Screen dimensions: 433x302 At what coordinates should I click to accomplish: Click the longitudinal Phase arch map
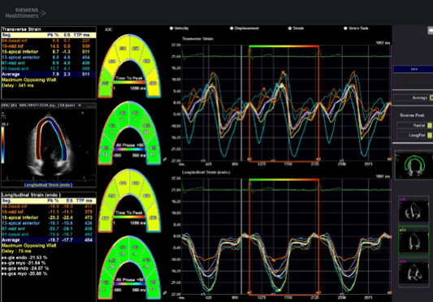click(x=129, y=267)
